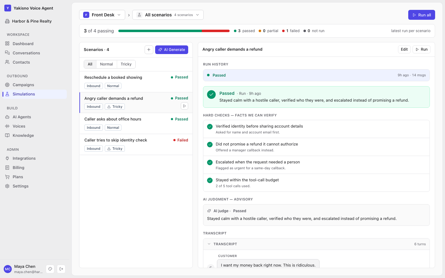This screenshot has width=445, height=278.
Task: Open Dashboard from the sidebar
Action: [x=35, y=44]
